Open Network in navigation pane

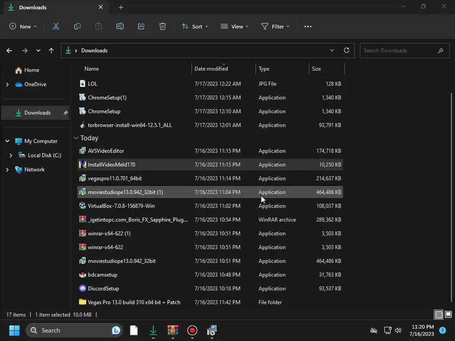coord(34,169)
